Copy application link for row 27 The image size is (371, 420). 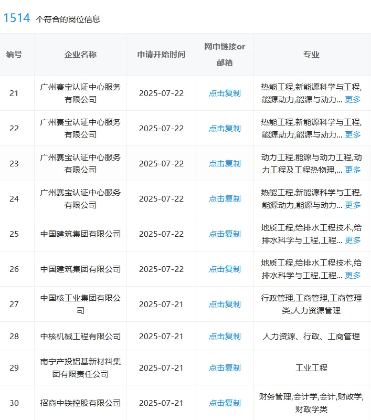pos(225,304)
